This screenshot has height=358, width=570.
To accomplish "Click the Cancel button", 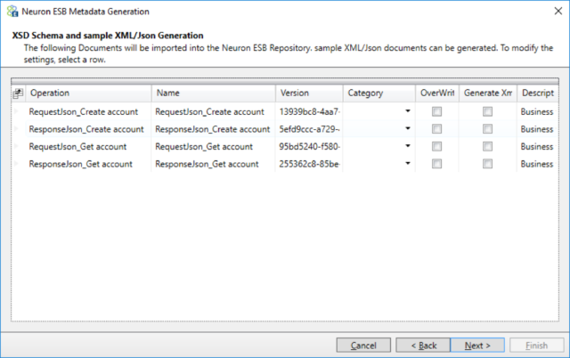I will click(363, 346).
